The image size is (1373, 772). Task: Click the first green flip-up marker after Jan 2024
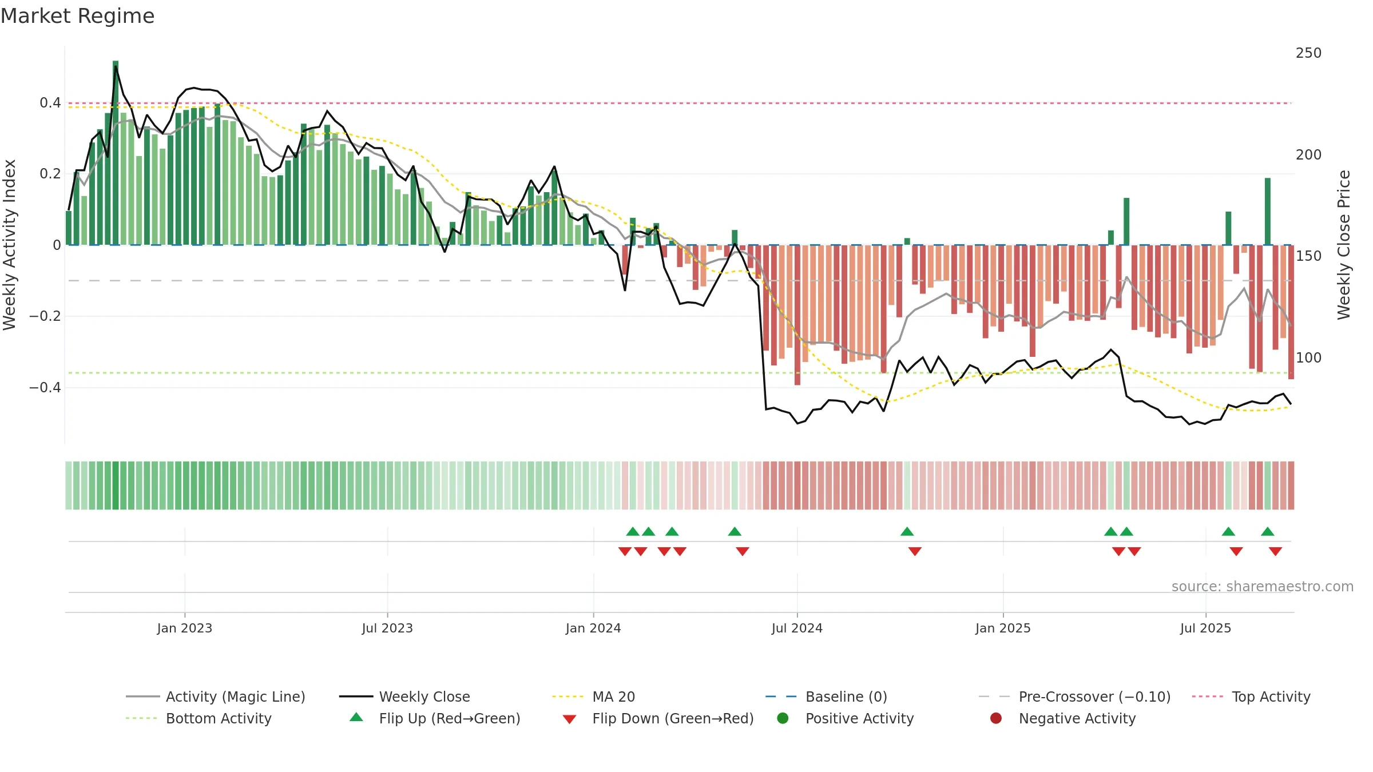[633, 531]
